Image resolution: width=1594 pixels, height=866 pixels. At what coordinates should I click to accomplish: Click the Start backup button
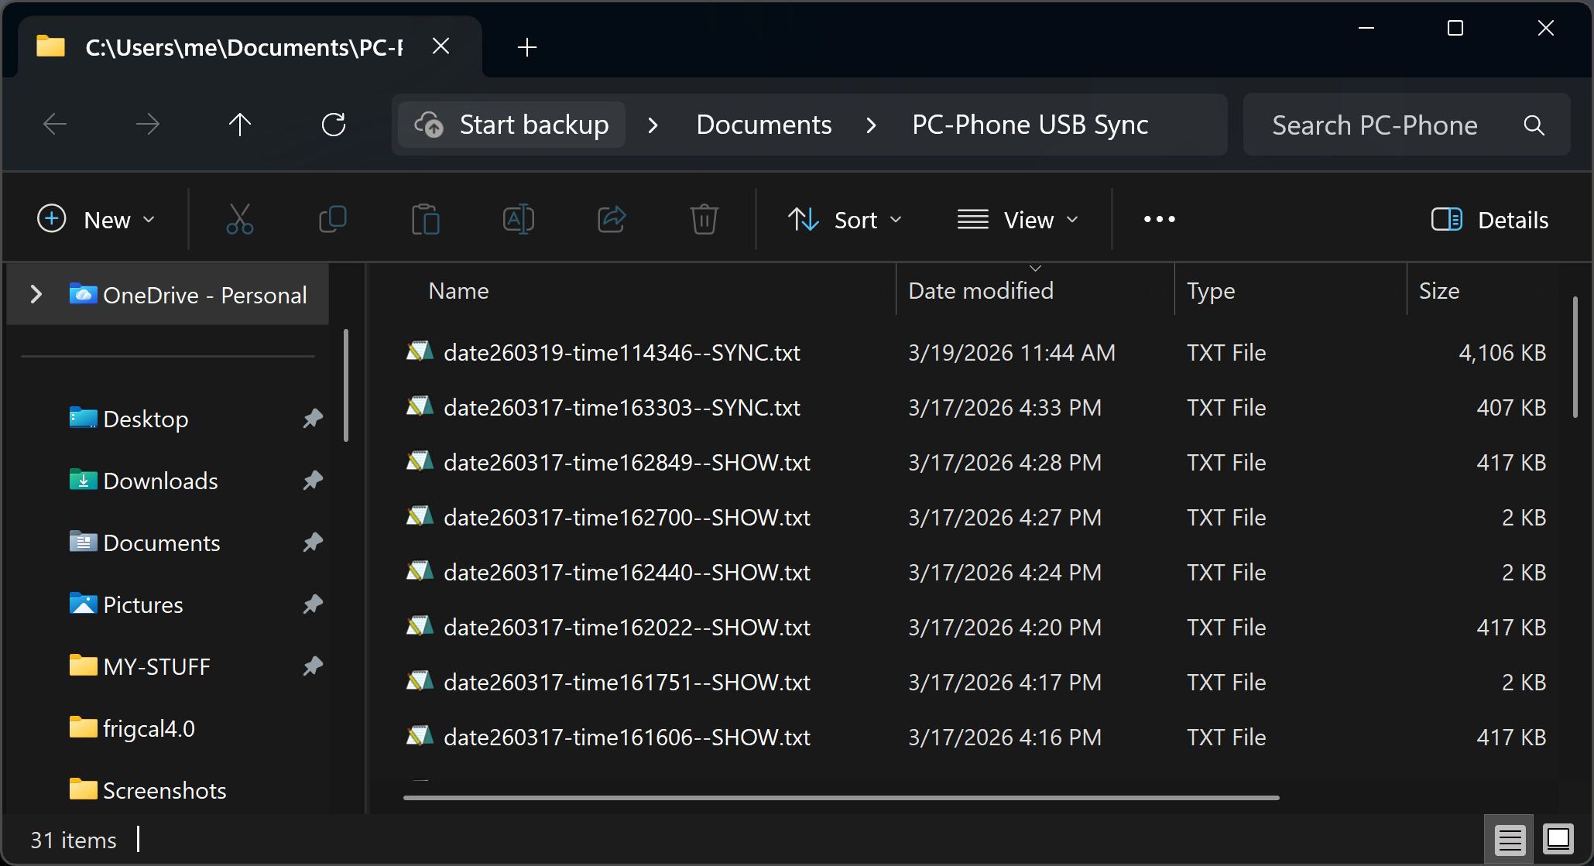pyautogui.click(x=512, y=125)
